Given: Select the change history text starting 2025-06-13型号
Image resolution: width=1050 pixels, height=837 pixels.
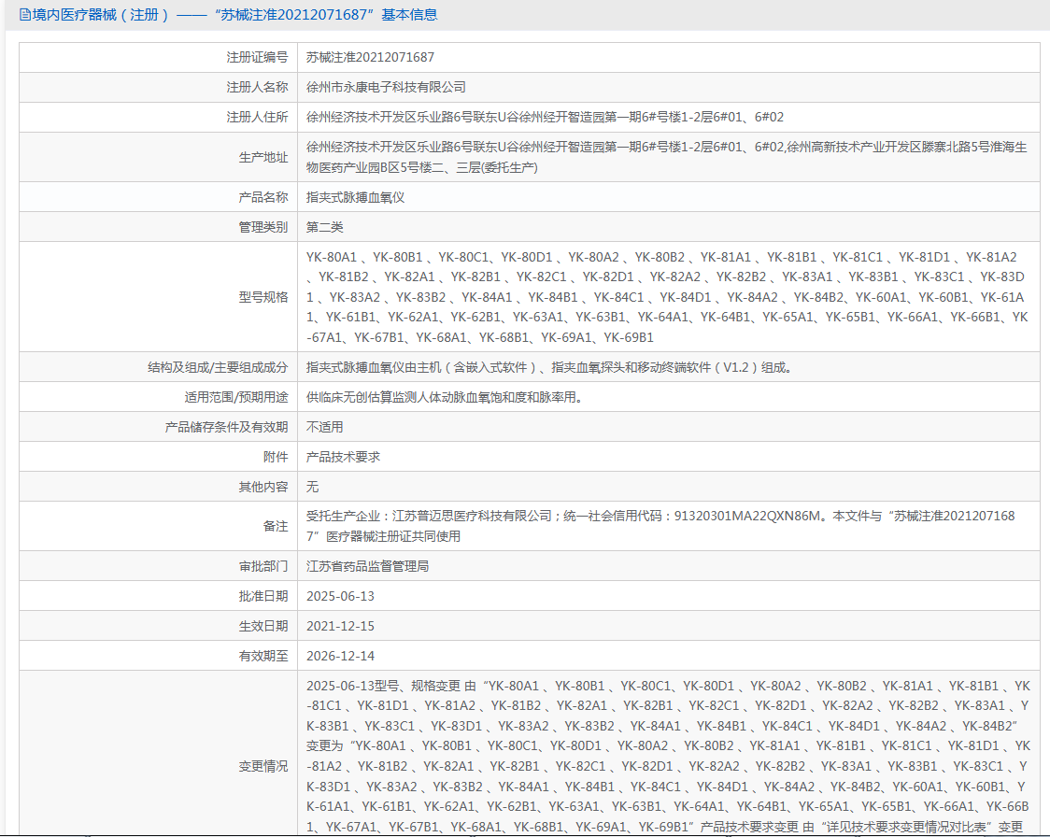Looking at the screenshot, I should [x=668, y=757].
